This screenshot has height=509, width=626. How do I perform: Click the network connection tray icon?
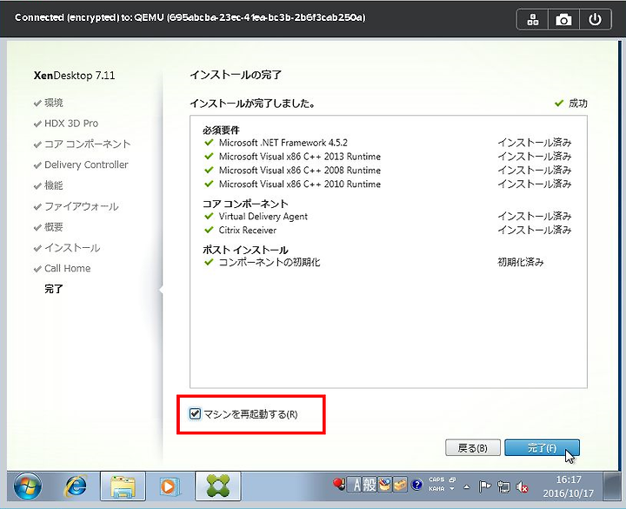click(x=503, y=486)
